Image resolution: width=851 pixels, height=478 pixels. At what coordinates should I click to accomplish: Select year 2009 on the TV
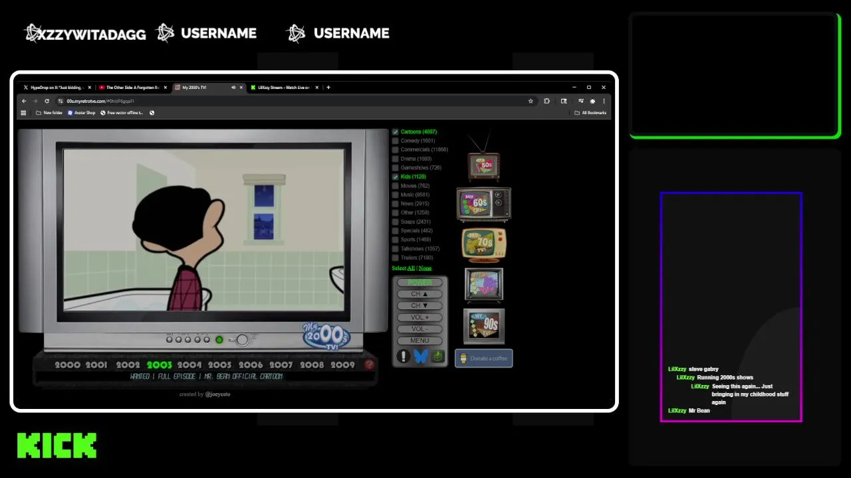pos(342,365)
